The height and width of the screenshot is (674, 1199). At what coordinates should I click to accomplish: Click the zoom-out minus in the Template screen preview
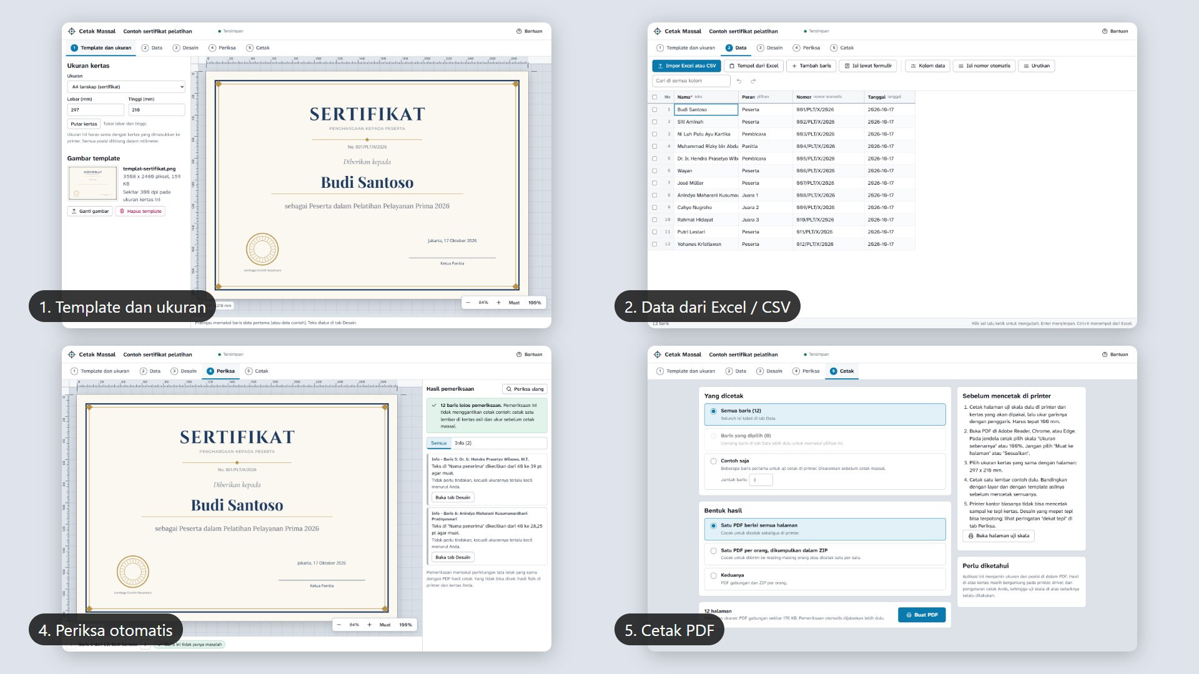tap(468, 303)
